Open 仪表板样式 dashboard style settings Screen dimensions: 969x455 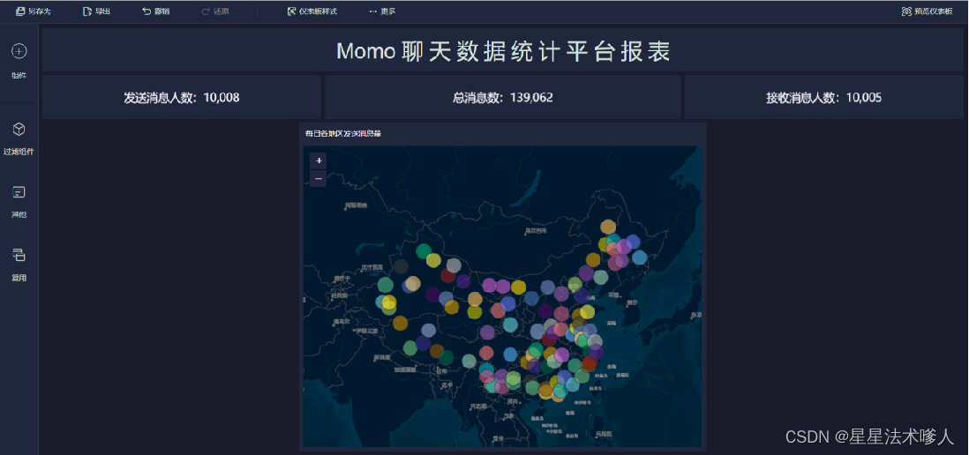[x=312, y=11]
